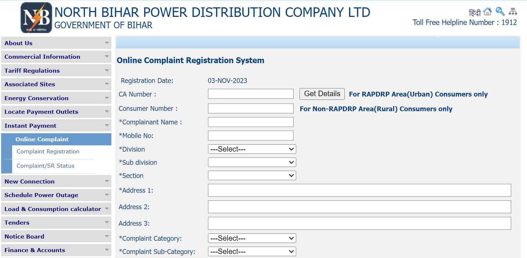Viewport: 527px width, 258px height.
Task: Open the Sub division dropdown
Action: tap(252, 162)
